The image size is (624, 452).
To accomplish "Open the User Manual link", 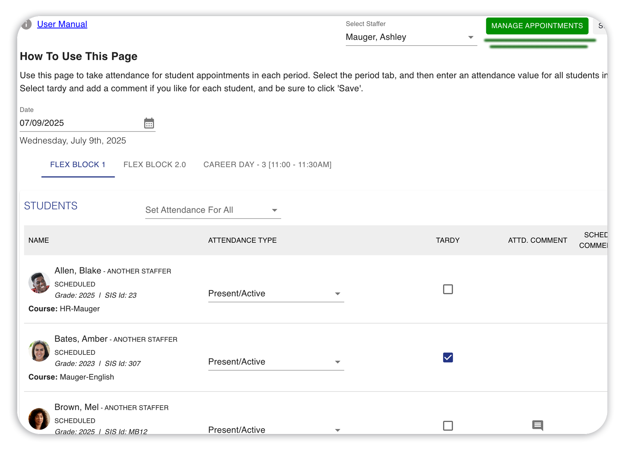I will [x=62, y=24].
